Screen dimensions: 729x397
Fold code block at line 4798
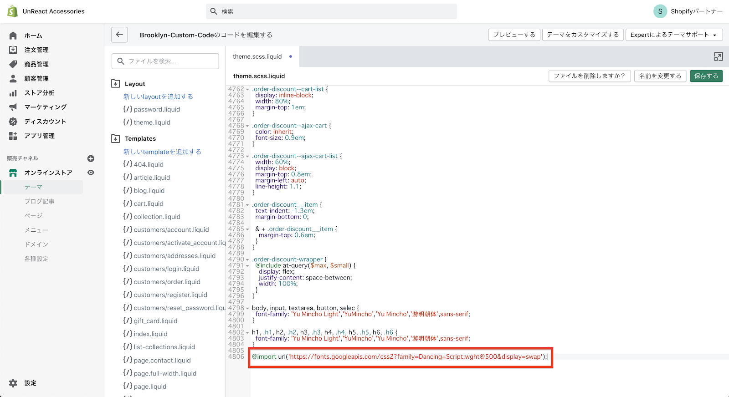coord(247,308)
